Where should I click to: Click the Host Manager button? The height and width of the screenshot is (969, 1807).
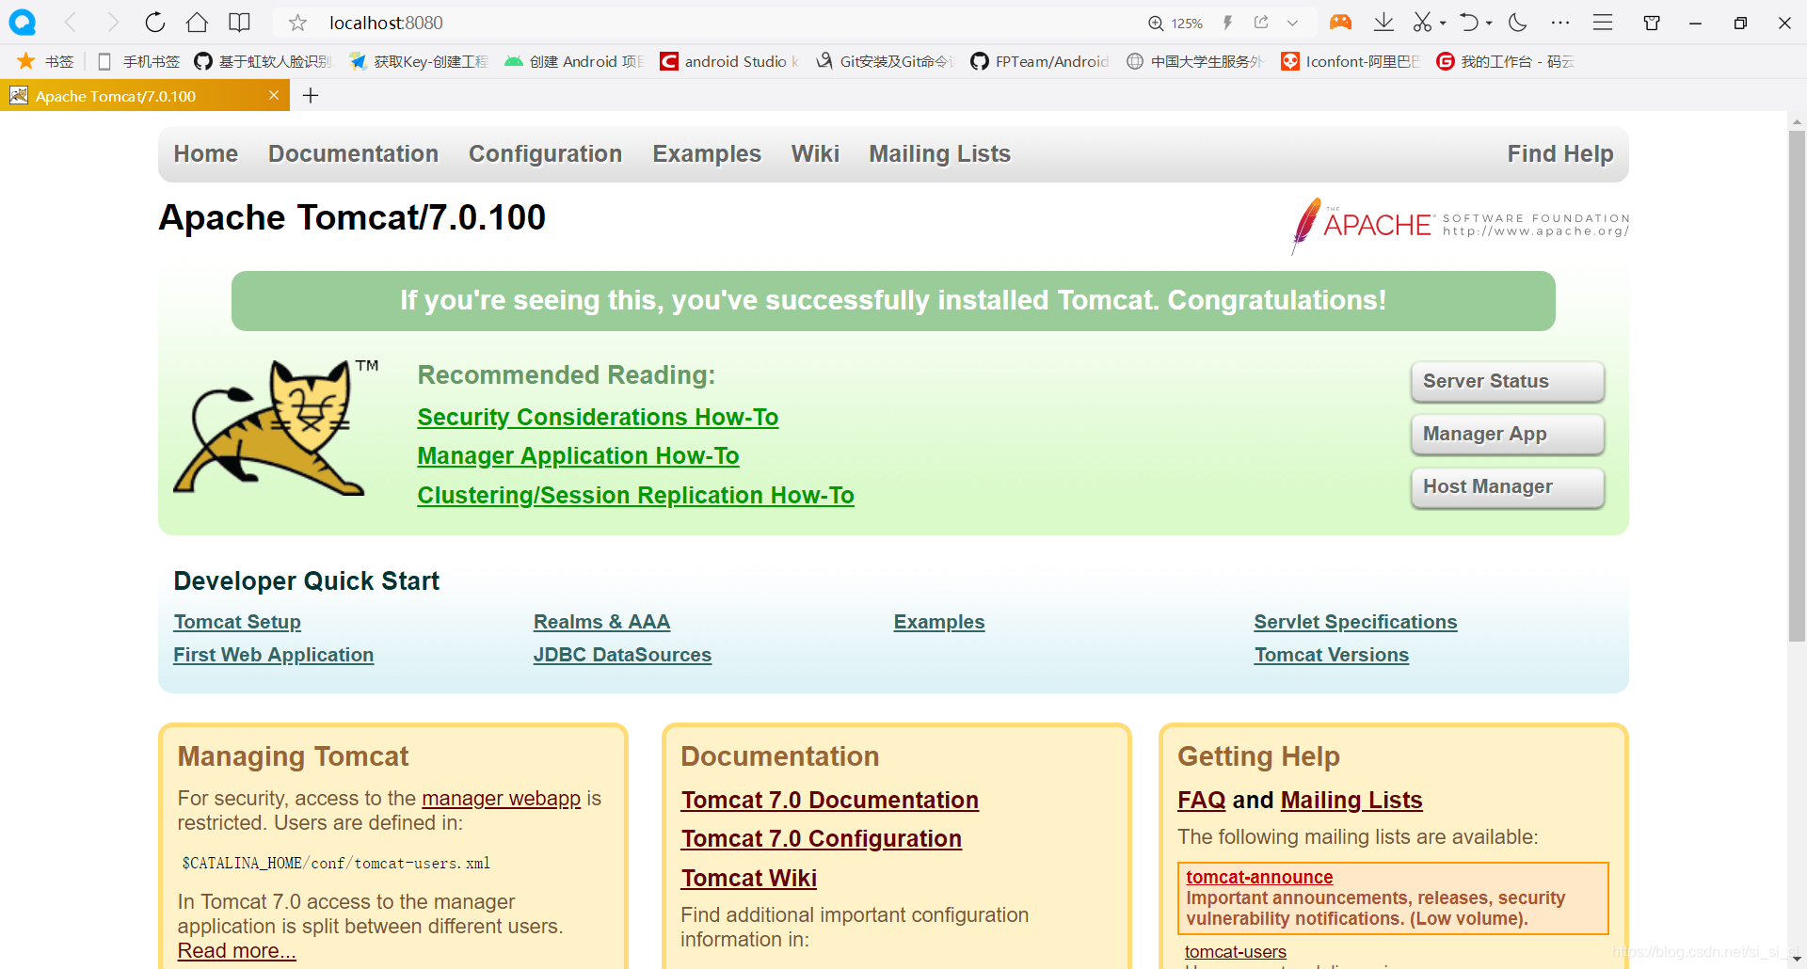click(x=1508, y=486)
